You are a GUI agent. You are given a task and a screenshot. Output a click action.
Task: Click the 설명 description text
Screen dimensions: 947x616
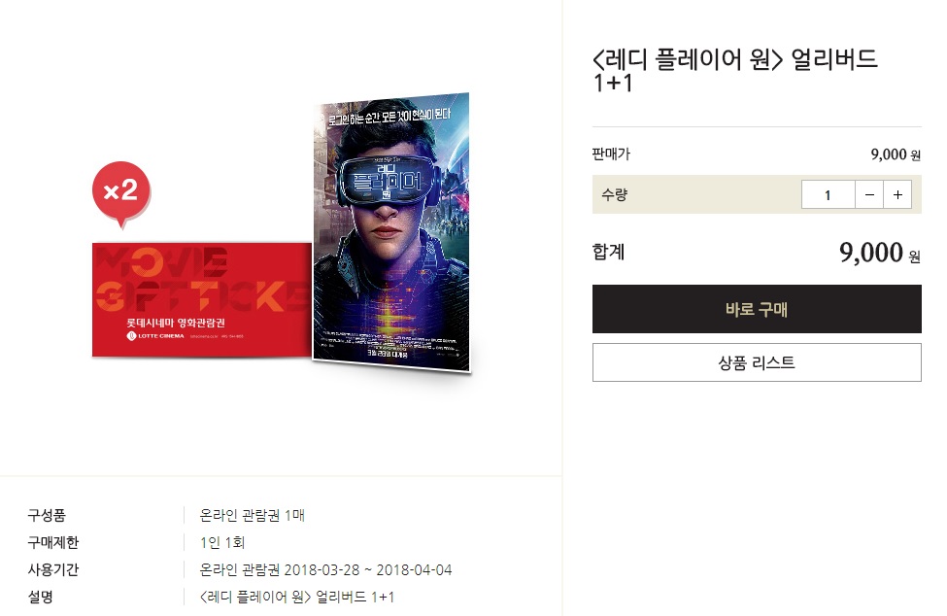point(297,597)
